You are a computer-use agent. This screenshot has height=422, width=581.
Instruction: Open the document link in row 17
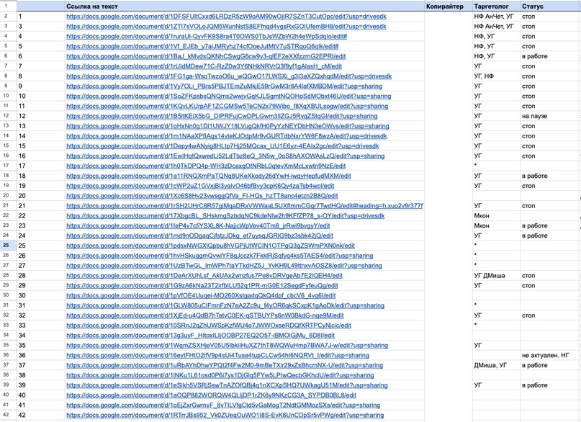pos(206,166)
